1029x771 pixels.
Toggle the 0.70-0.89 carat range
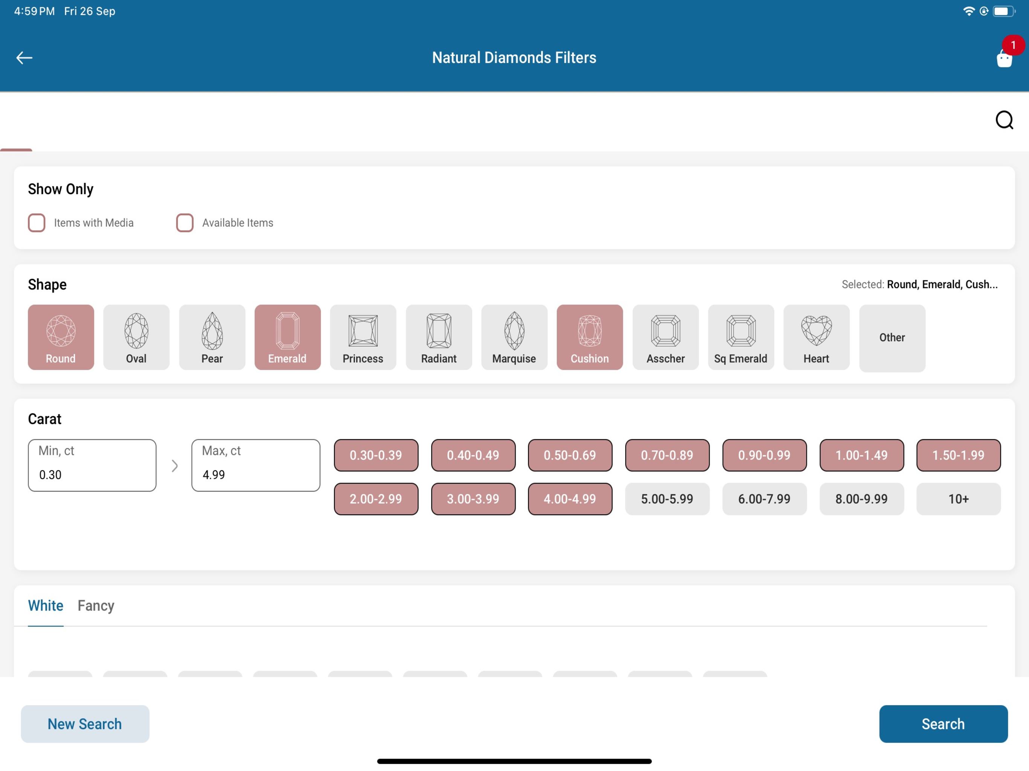[667, 455]
